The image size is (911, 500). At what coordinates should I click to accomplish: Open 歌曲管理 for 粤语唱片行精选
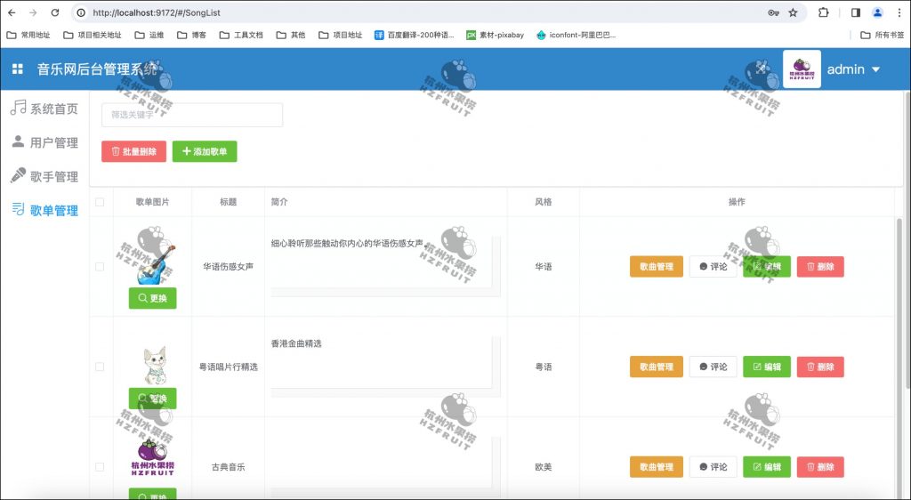(x=657, y=367)
